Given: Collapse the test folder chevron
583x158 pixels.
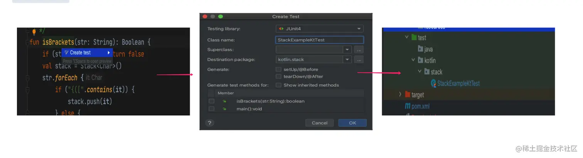Looking at the screenshot, I should pyautogui.click(x=406, y=37).
